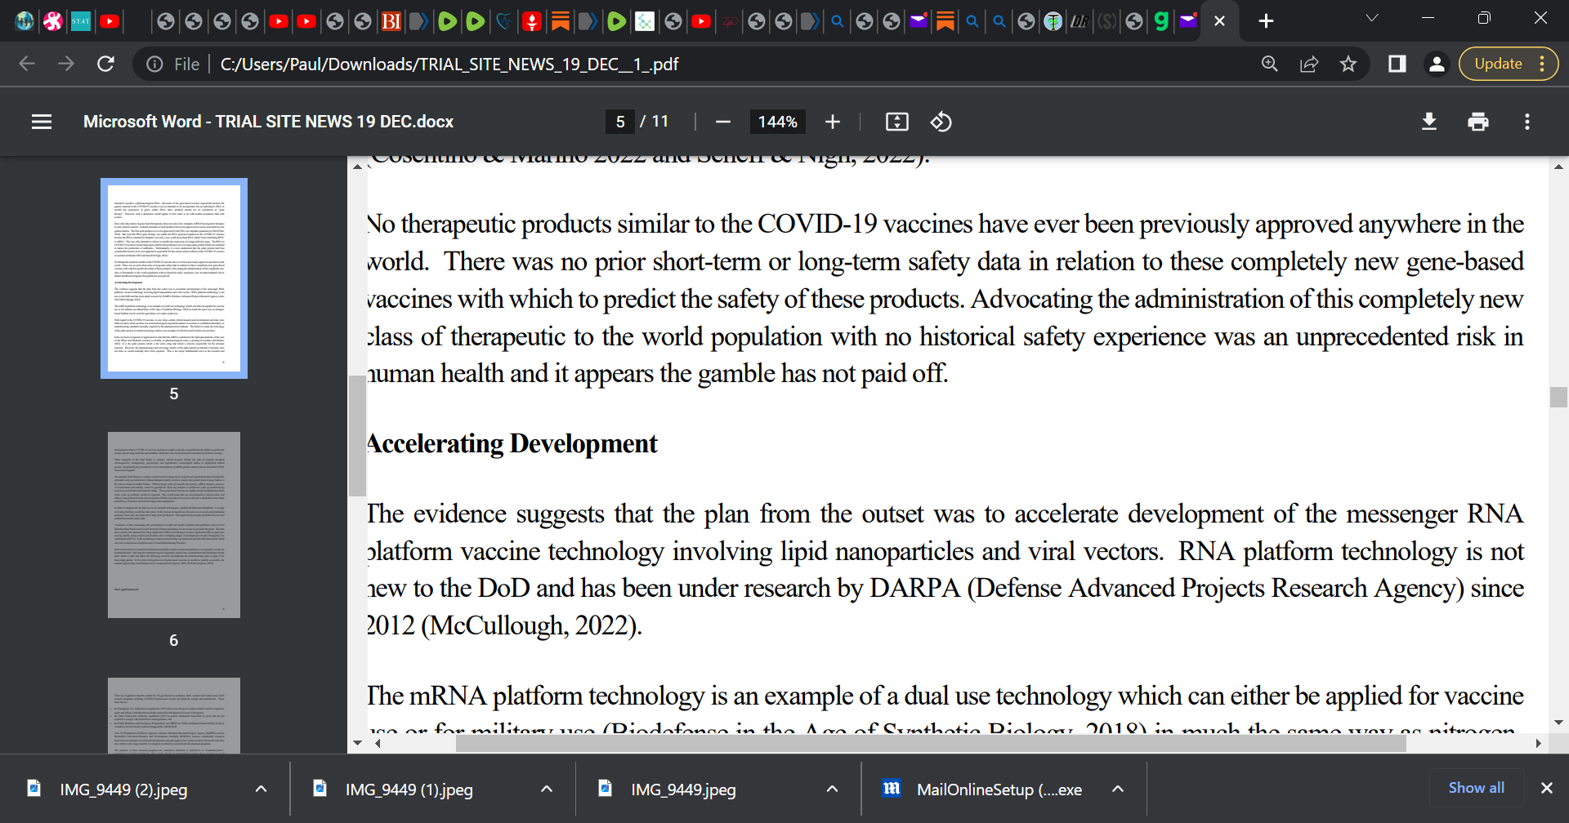Screen dimensions: 1569x823
Task: Switch to the caduceus icon tab
Action: tap(1053, 21)
